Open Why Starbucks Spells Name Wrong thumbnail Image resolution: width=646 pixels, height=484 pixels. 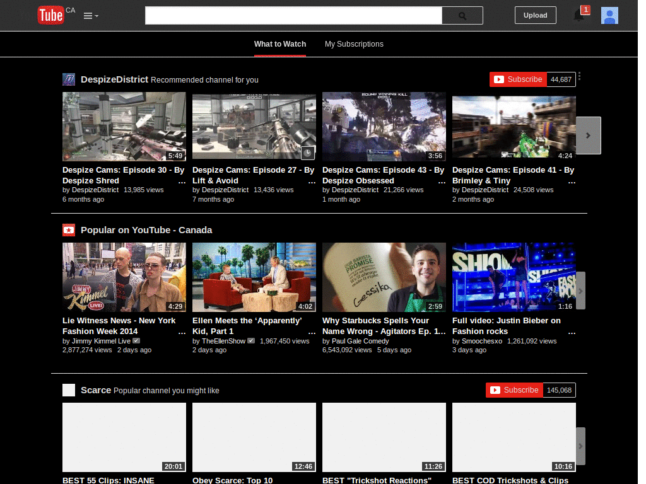(x=384, y=277)
